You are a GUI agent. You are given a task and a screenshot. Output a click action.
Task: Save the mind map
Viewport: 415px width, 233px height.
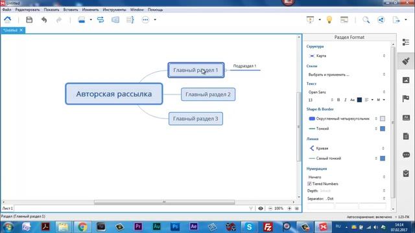pos(29,20)
